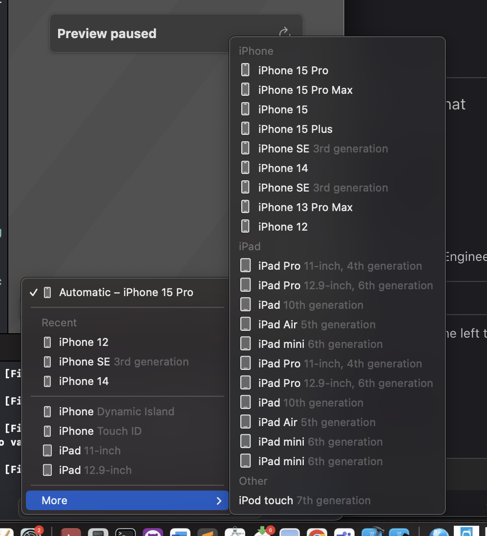Select iPad 11-inch preview device
487x536 pixels.
[x=125, y=450]
